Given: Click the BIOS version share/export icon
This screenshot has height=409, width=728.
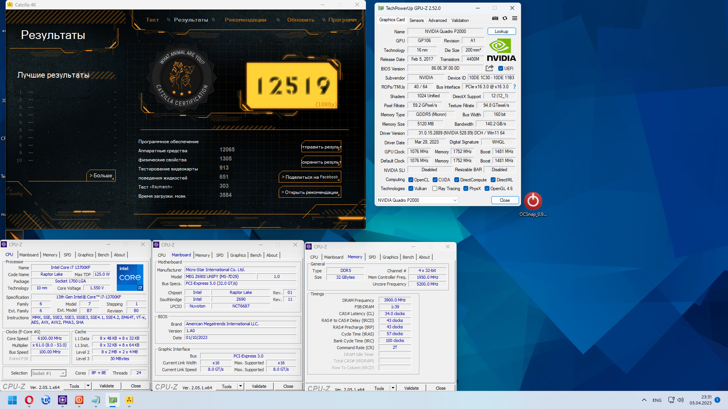Looking at the screenshot, I should (x=490, y=68).
